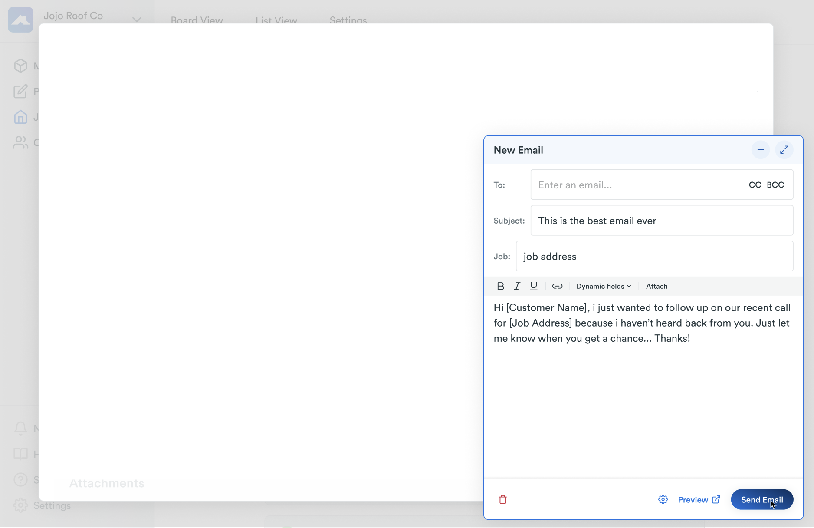Expand the New Email composer to fullscreen

[x=784, y=150]
